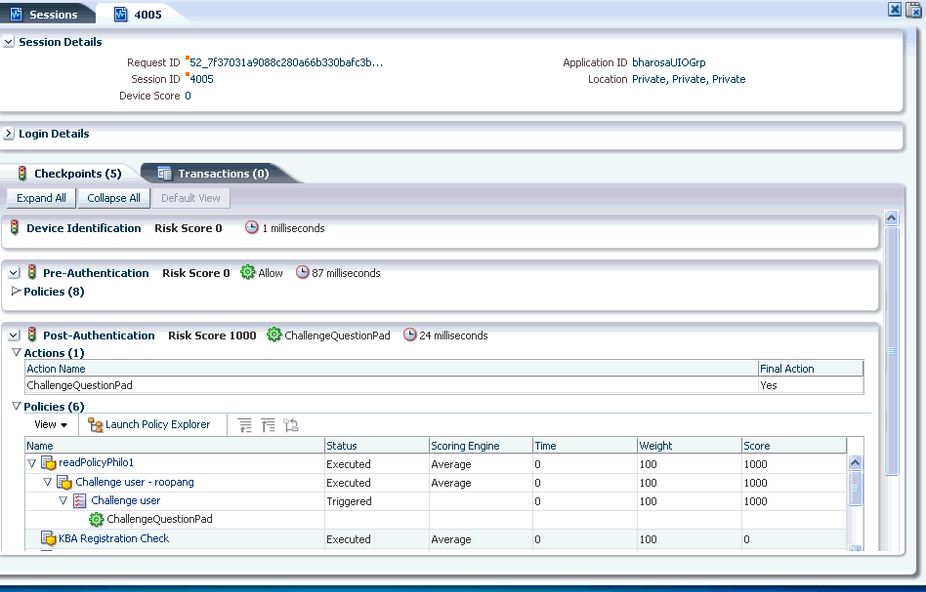Collapse the Challenge user - roopang node
926x592 pixels.
pyautogui.click(x=48, y=483)
